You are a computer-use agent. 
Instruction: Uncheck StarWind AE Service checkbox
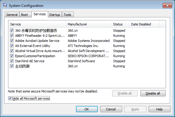(x=12, y=61)
